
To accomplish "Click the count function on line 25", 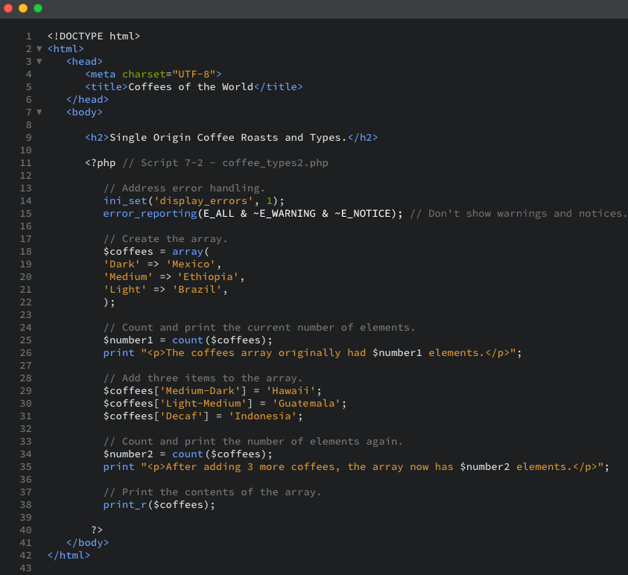I will coord(188,340).
